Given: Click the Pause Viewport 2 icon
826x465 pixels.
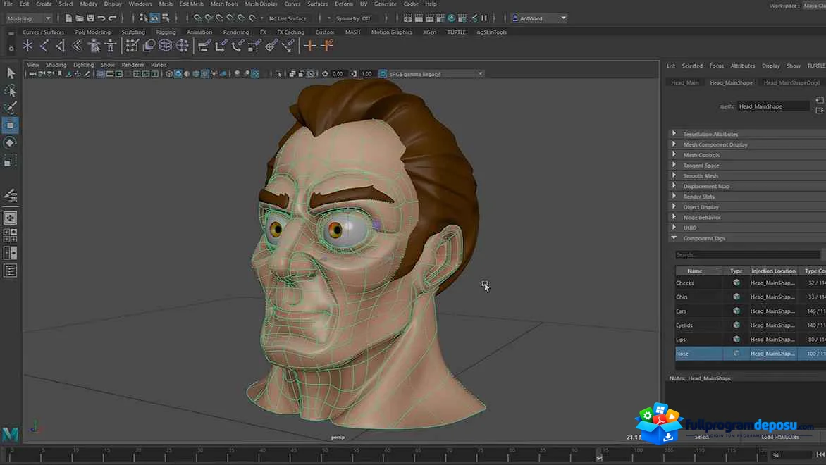Looking at the screenshot, I should point(484,18).
